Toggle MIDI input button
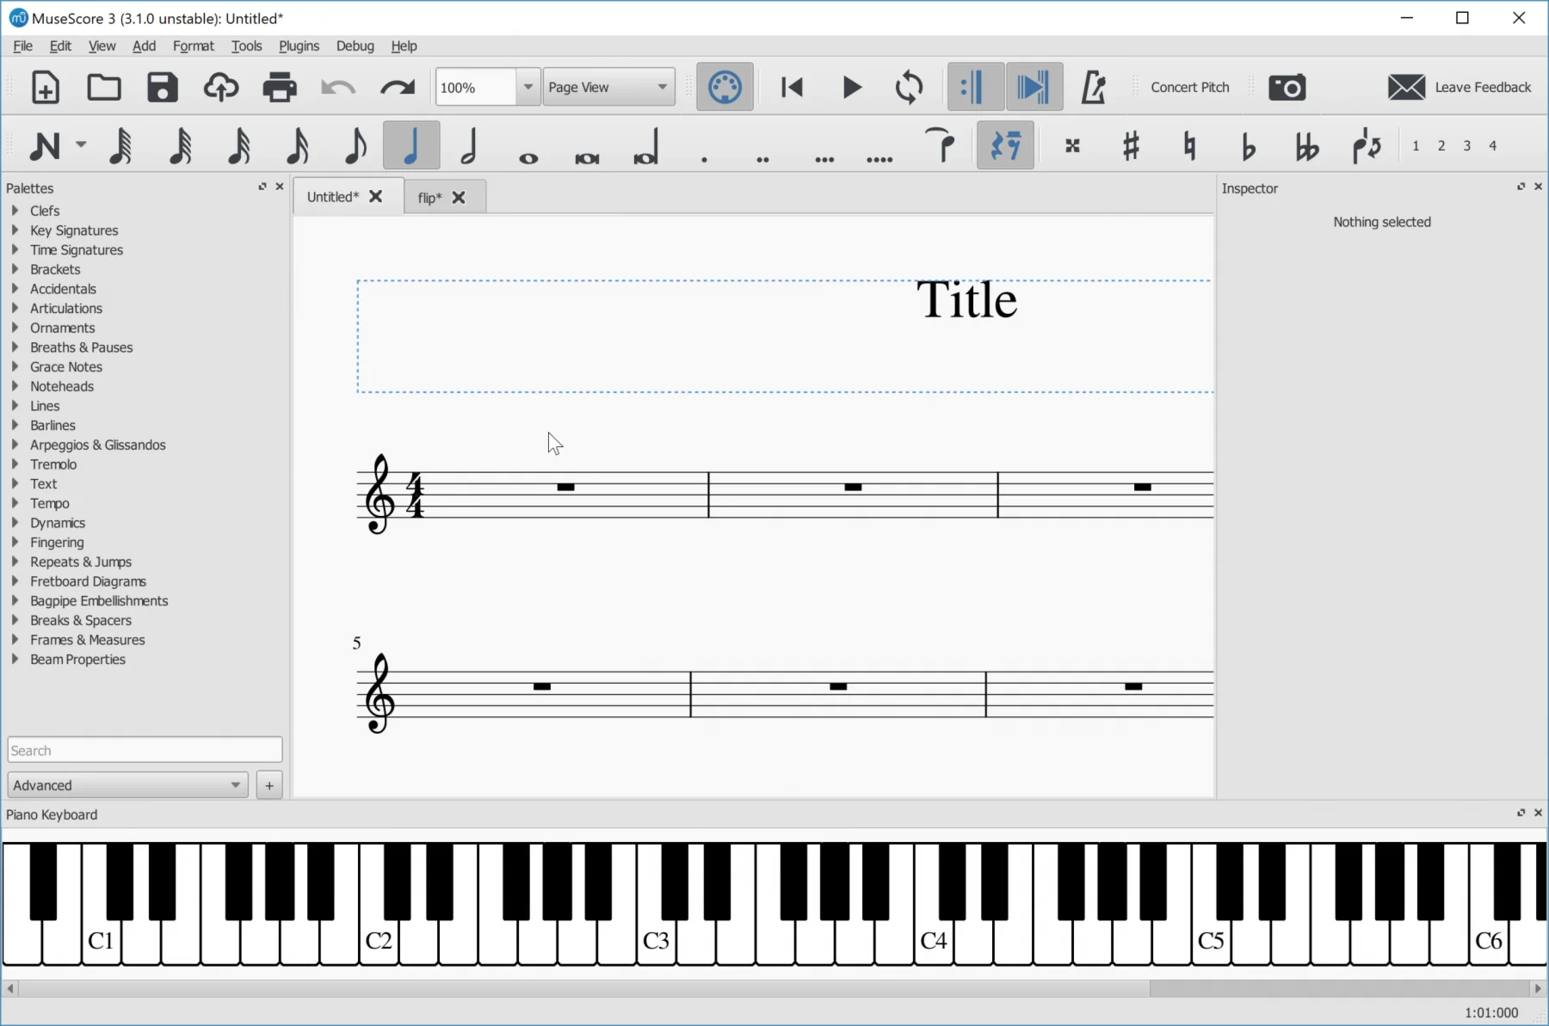Viewport: 1549px width, 1026px height. click(725, 87)
